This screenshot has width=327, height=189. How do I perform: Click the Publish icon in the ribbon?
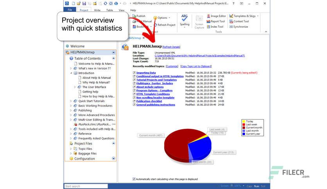(x=134, y=16)
